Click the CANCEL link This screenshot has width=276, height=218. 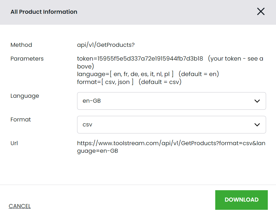19,206
